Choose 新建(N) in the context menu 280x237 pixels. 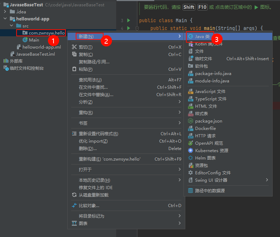click(126, 36)
